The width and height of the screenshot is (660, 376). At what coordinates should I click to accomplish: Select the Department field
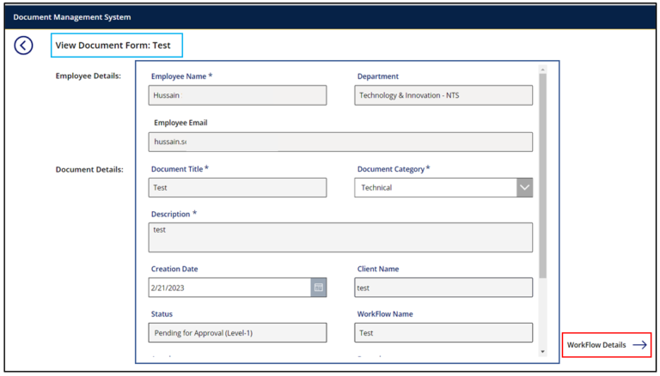pos(443,95)
